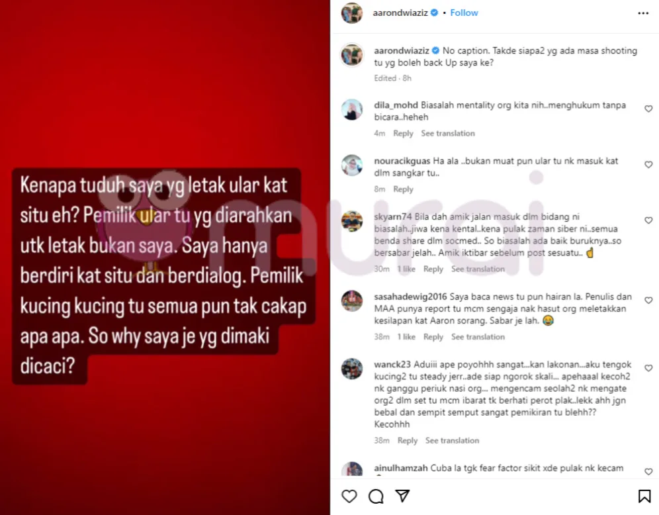Open wanck23's profile avatar

[x=352, y=369]
